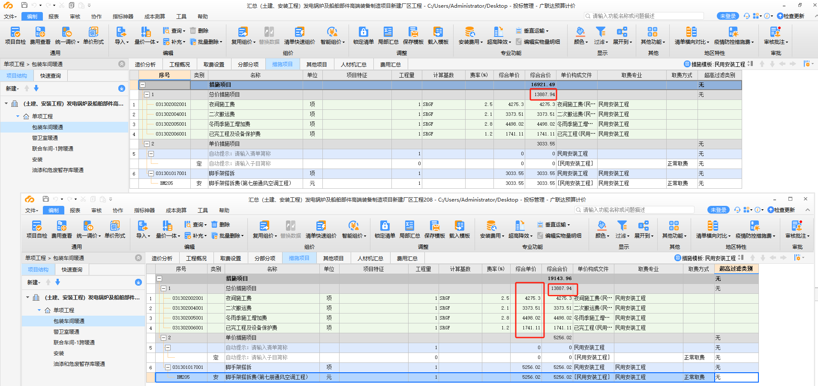Open 批量删除 dropdown in upper window
The height and width of the screenshot is (386, 818).
click(x=206, y=42)
